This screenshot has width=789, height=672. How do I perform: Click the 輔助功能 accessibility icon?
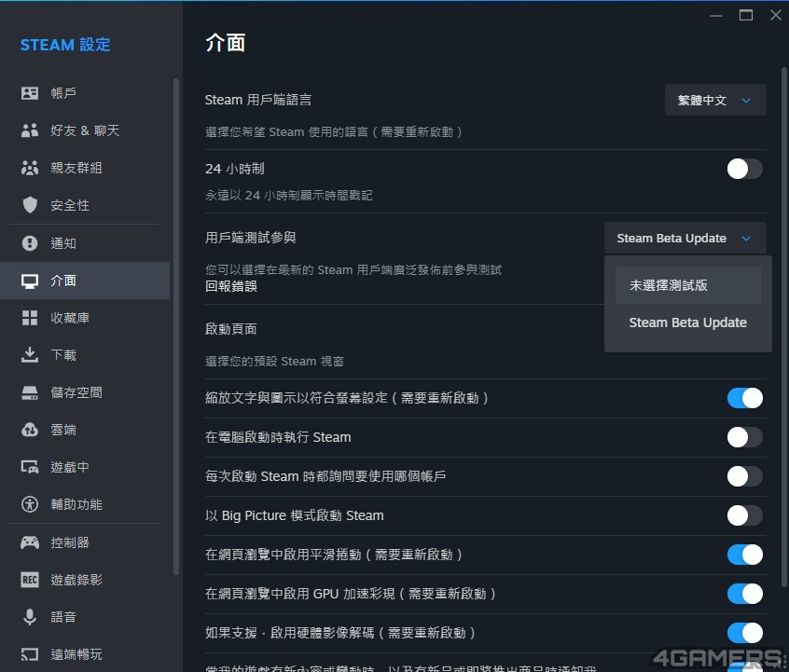click(x=30, y=504)
